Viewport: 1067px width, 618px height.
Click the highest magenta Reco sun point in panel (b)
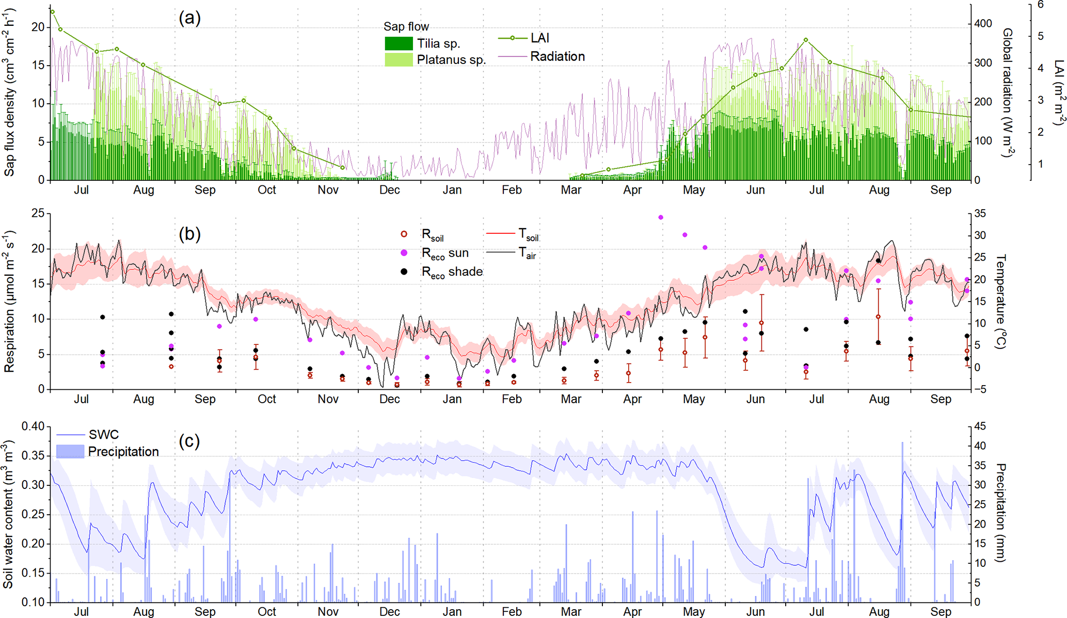point(661,217)
